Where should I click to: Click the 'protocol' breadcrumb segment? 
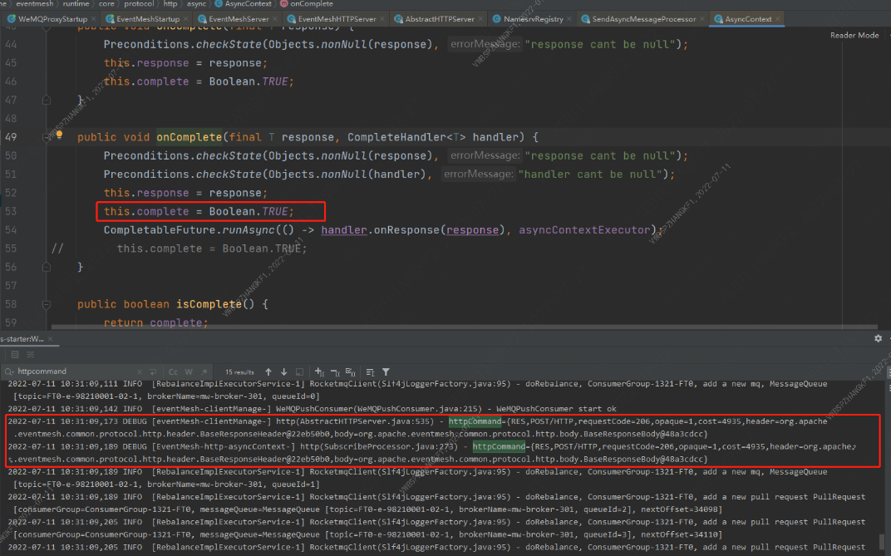(139, 3)
